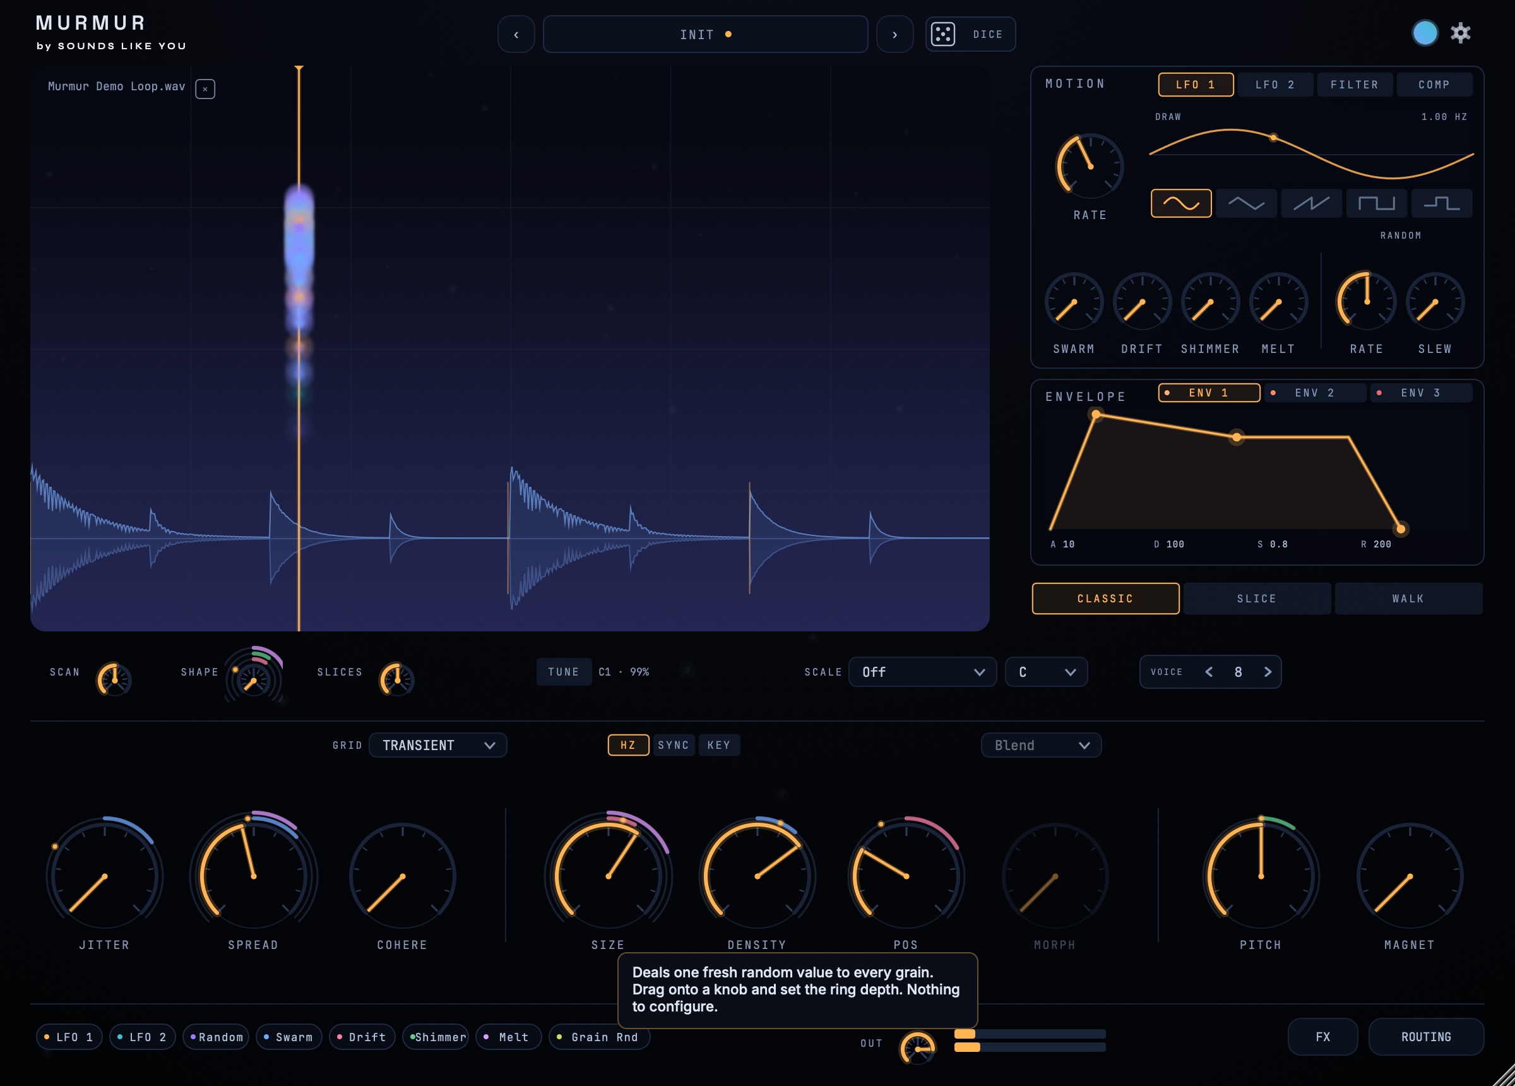Open the Comp tab in Motion
Screen dimensions: 1515x1086
pos(1434,85)
